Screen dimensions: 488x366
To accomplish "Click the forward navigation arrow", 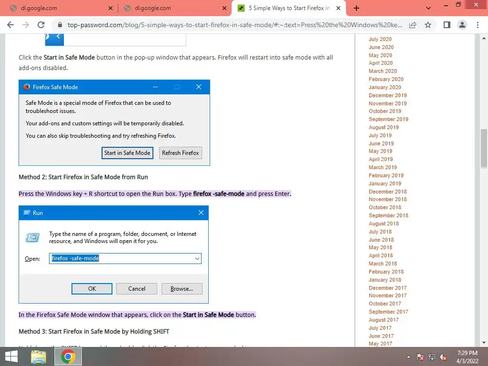I will 26,25.
